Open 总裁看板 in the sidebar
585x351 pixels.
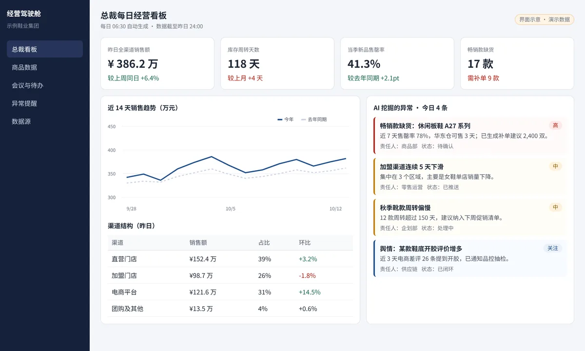[45, 49]
